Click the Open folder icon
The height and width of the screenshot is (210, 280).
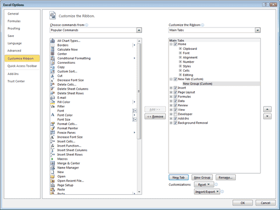tap(53, 176)
